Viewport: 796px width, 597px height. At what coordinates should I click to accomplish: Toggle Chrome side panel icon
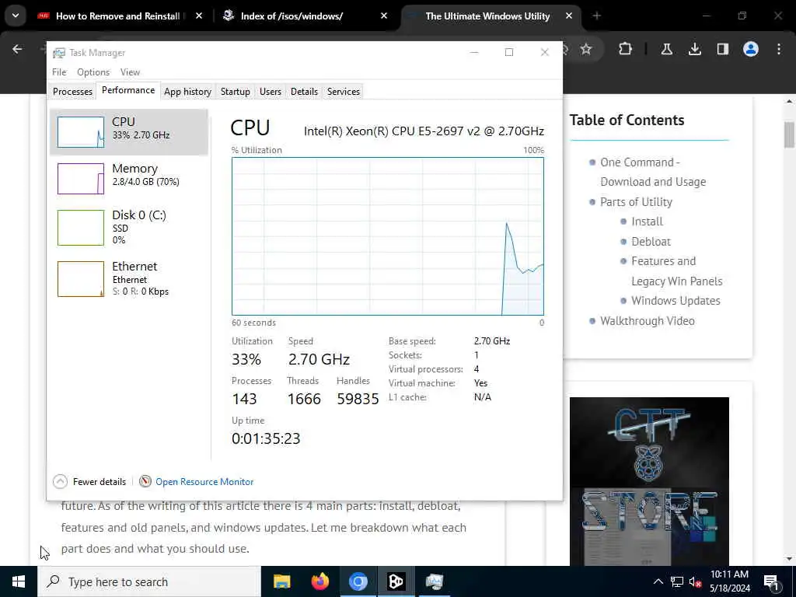pyautogui.click(x=722, y=49)
